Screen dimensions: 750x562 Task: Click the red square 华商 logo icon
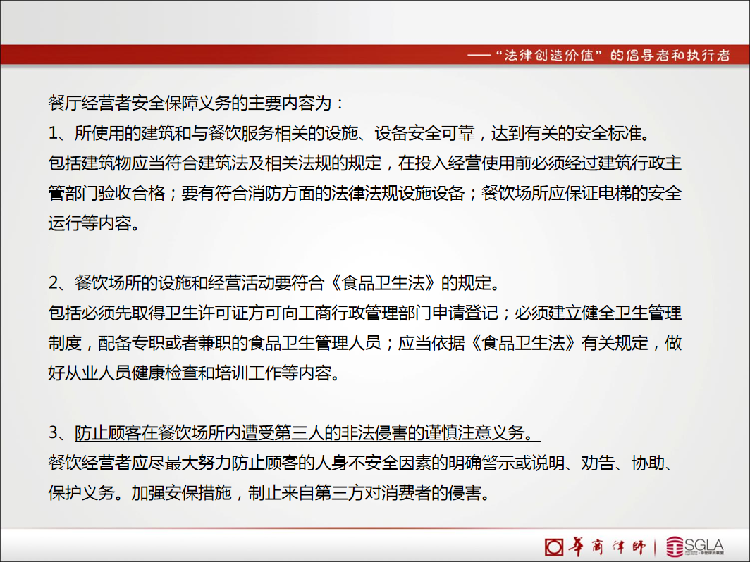(554, 547)
